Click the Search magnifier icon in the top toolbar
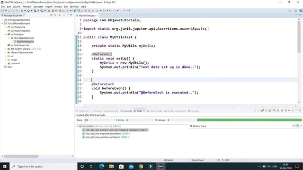Image resolution: width=303 pixels, height=170 pixels. tap(289, 11)
